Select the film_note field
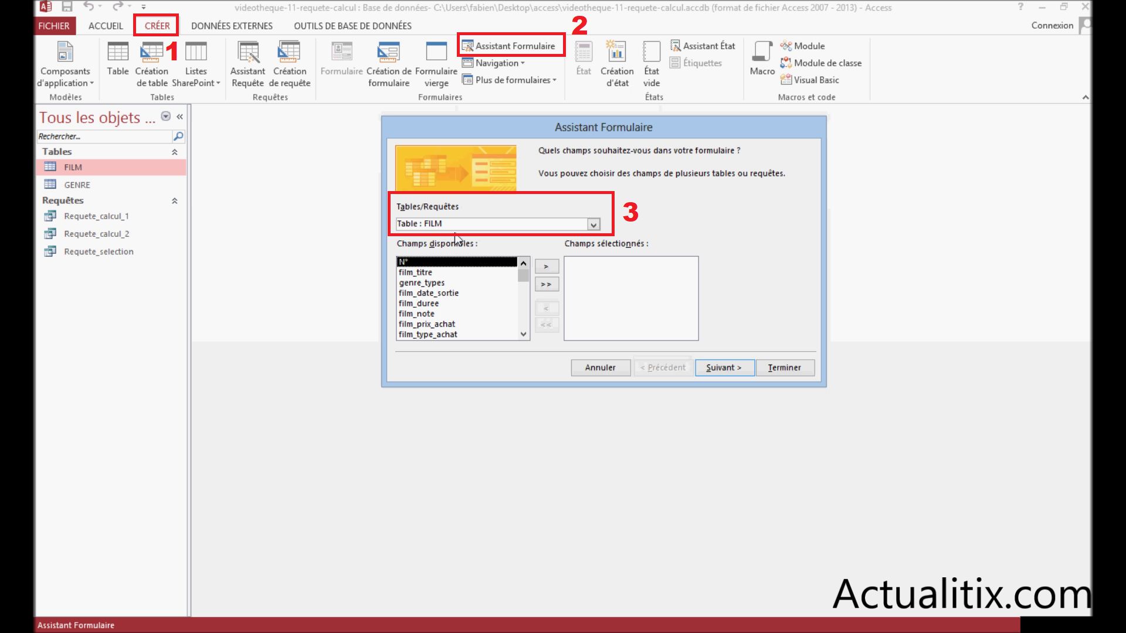 click(457, 314)
